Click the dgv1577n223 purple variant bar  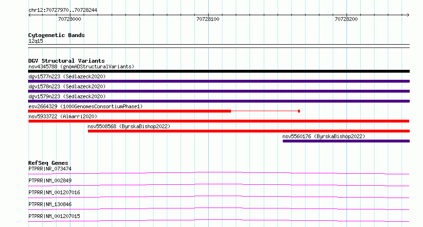[219, 81]
